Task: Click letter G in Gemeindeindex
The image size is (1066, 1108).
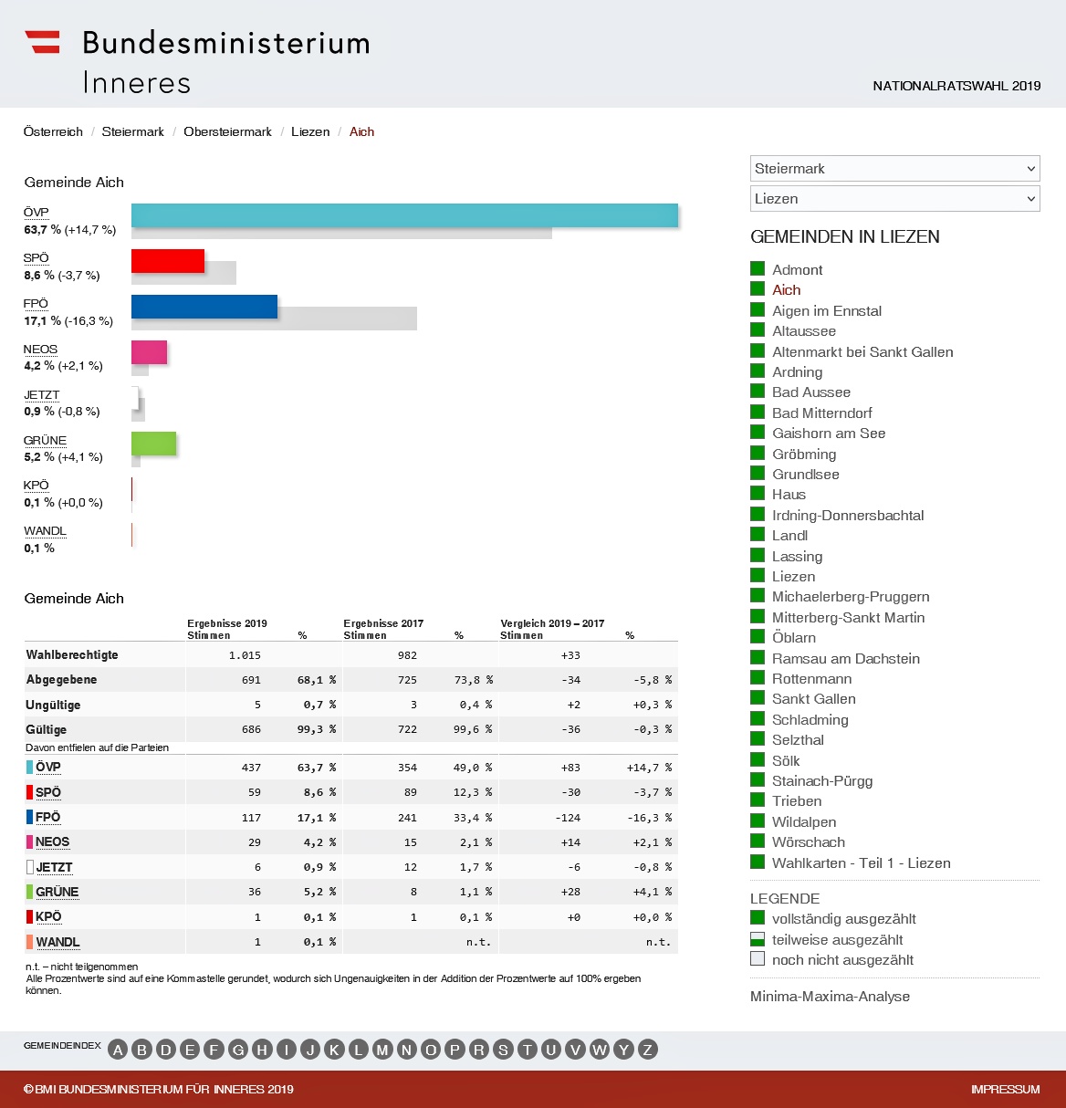Action: coord(238,1050)
